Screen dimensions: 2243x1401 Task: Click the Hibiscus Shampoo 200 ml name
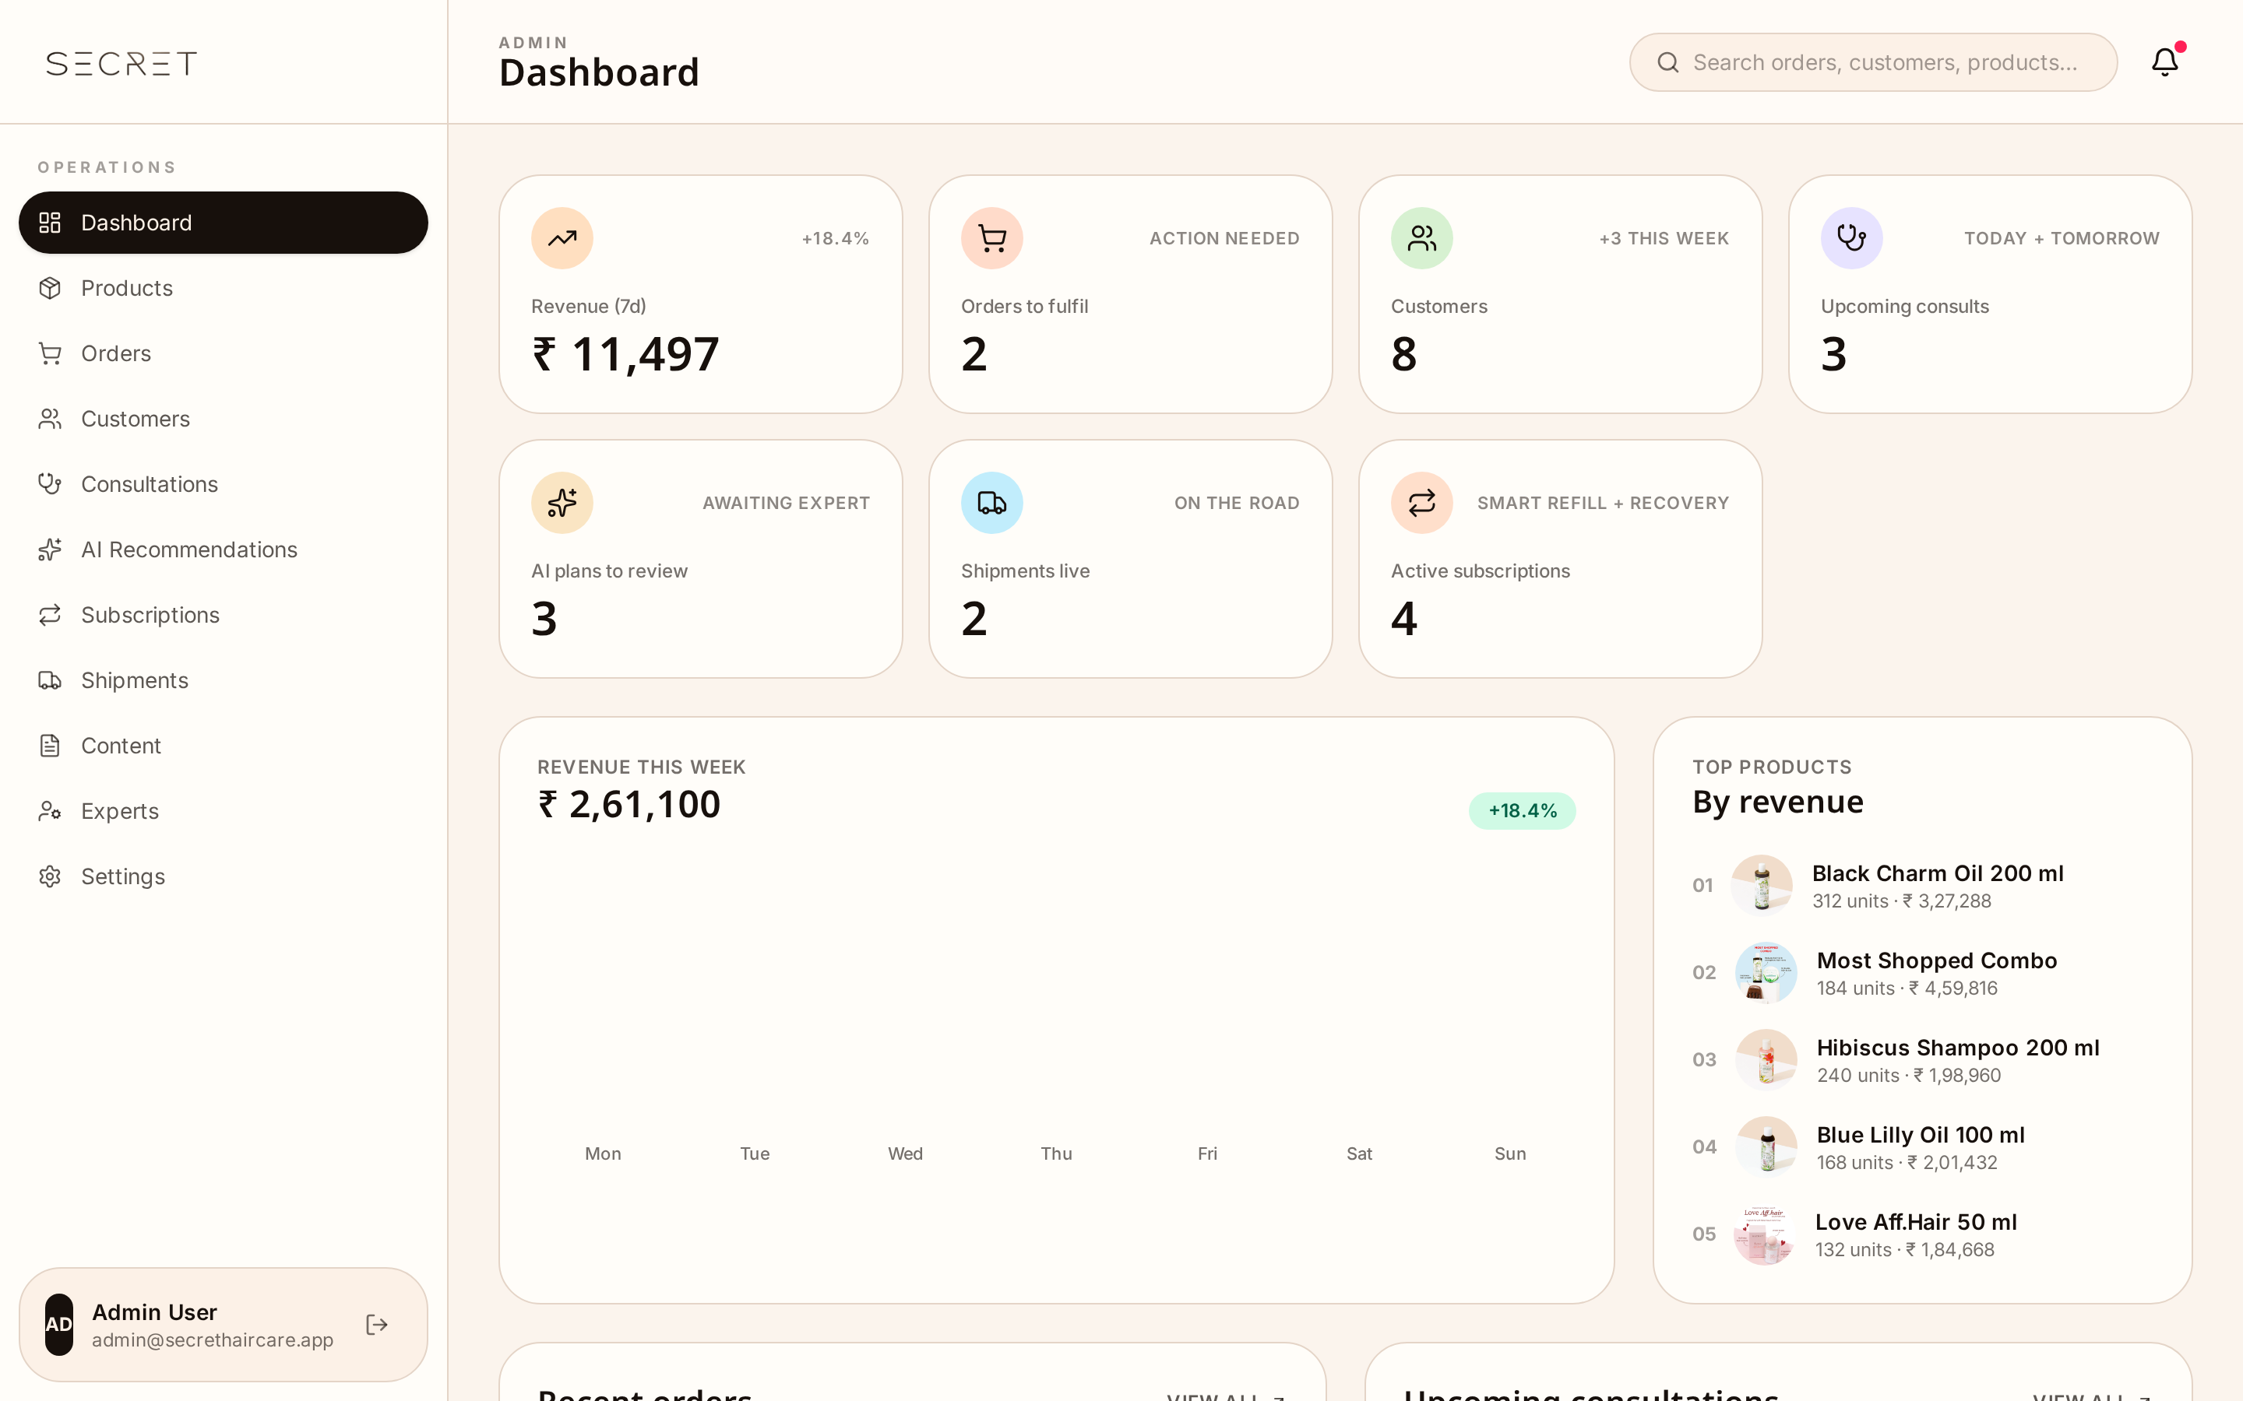[x=1957, y=1047]
